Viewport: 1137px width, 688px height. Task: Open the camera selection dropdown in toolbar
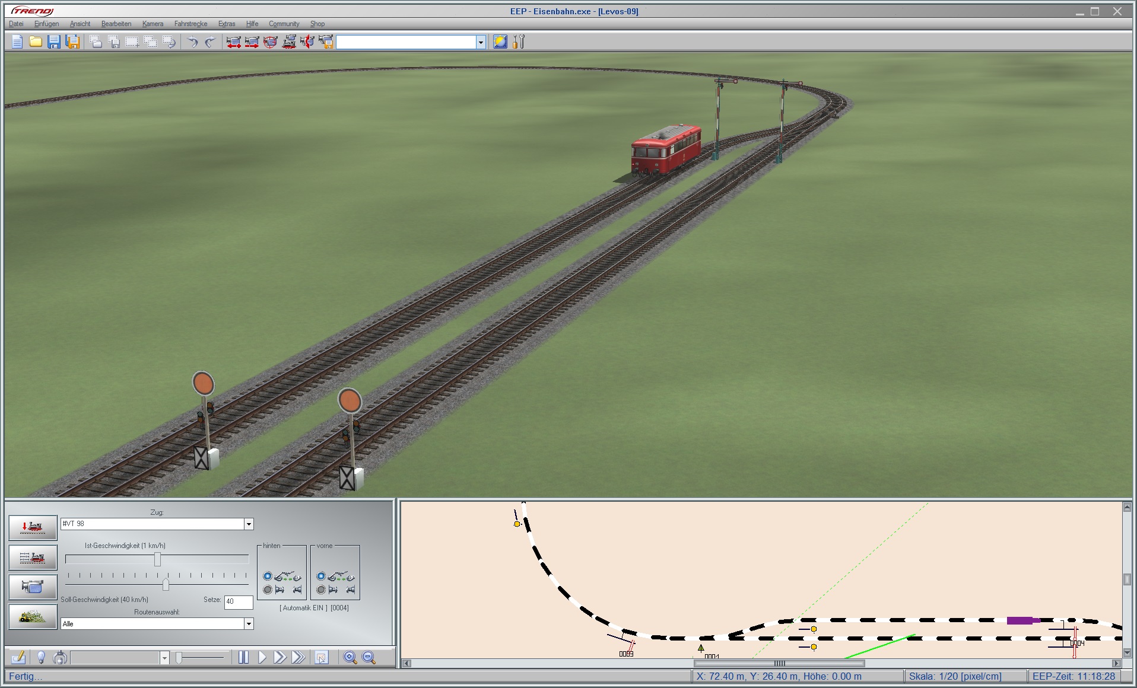pos(481,42)
